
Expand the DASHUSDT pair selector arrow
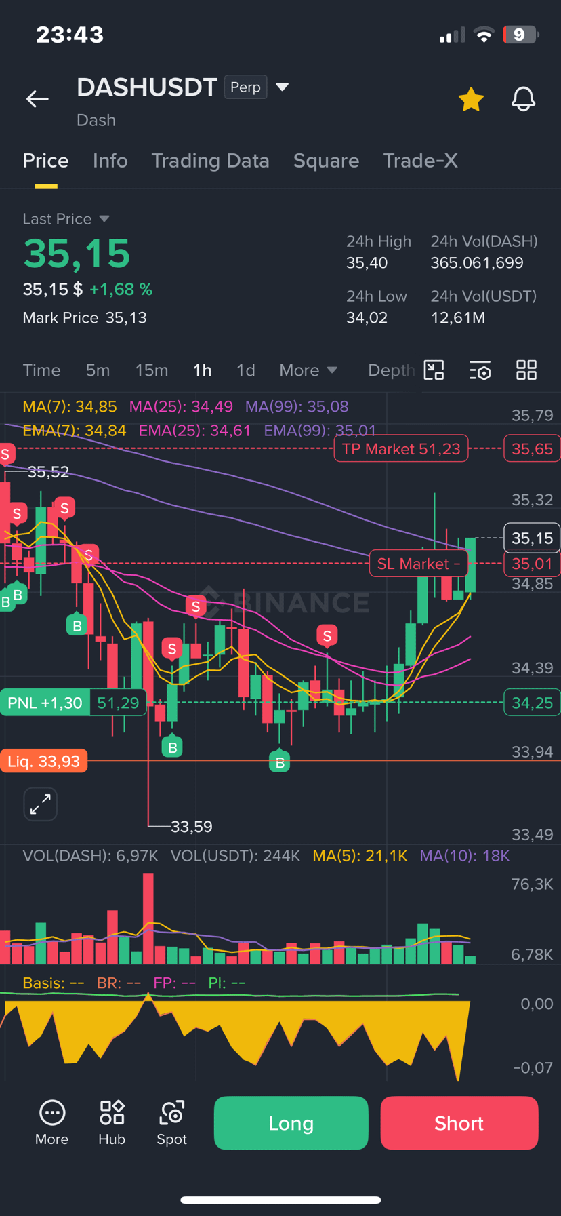[283, 87]
